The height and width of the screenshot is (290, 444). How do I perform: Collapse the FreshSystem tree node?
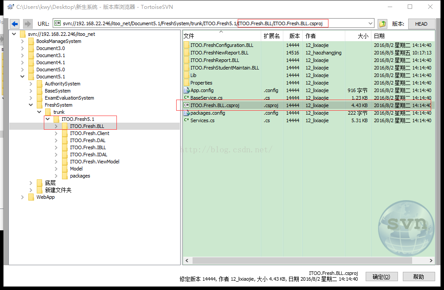[x=31, y=105]
